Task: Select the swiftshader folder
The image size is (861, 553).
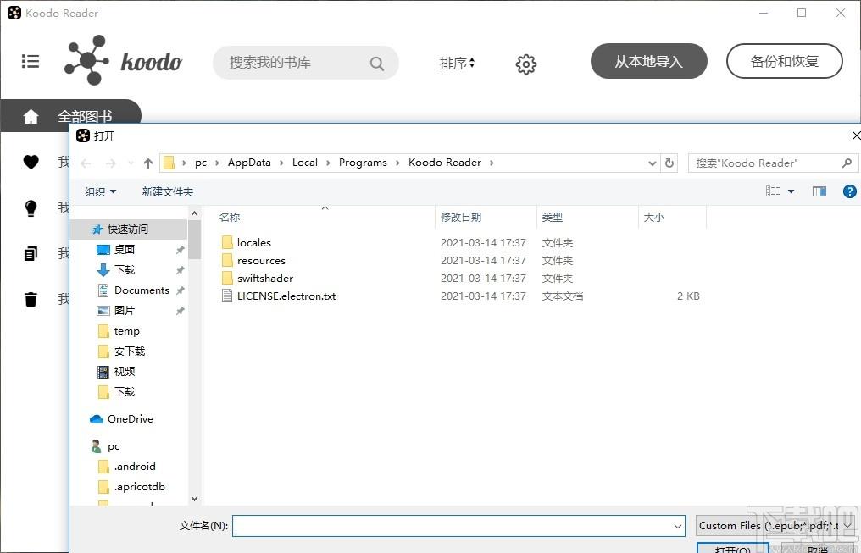Action: [258, 278]
